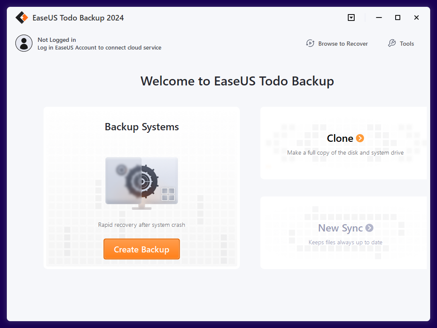437x328 pixels.
Task: Minimize the EaseUS Todo Backup window
Action: 379,18
